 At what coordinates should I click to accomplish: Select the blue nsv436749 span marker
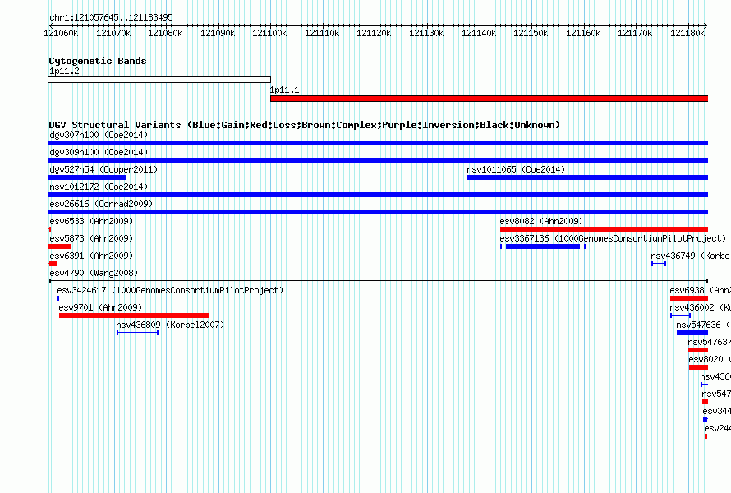659,264
